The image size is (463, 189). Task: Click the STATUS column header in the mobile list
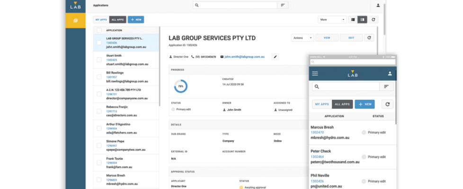tap(378, 116)
